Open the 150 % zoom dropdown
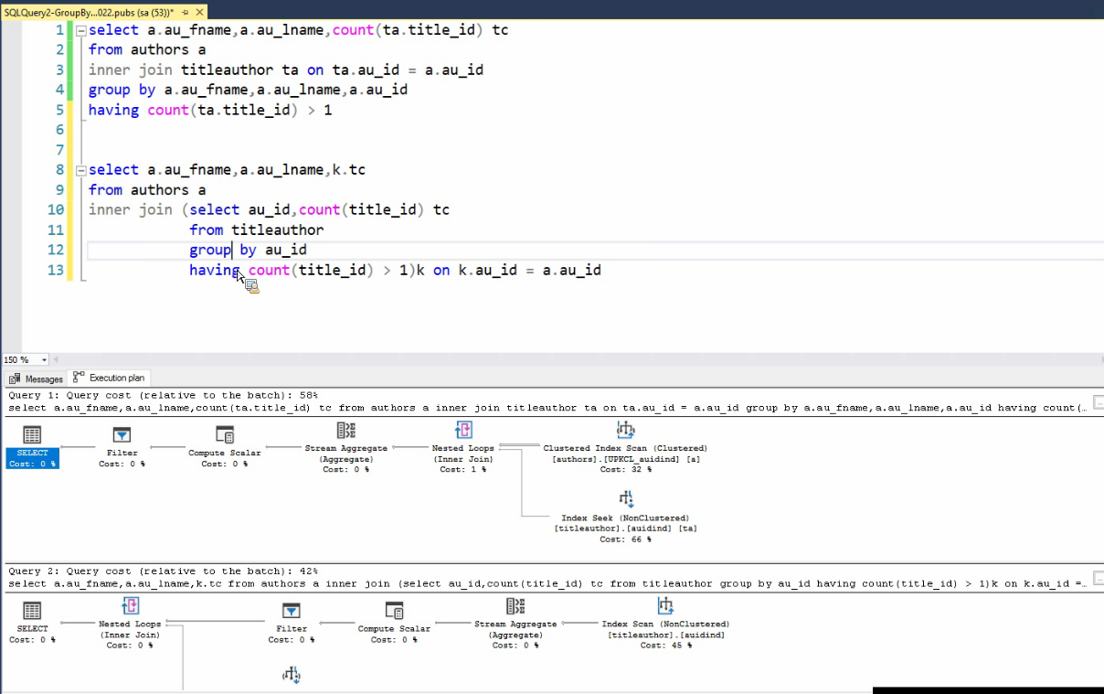The image size is (1104, 694). (44, 360)
